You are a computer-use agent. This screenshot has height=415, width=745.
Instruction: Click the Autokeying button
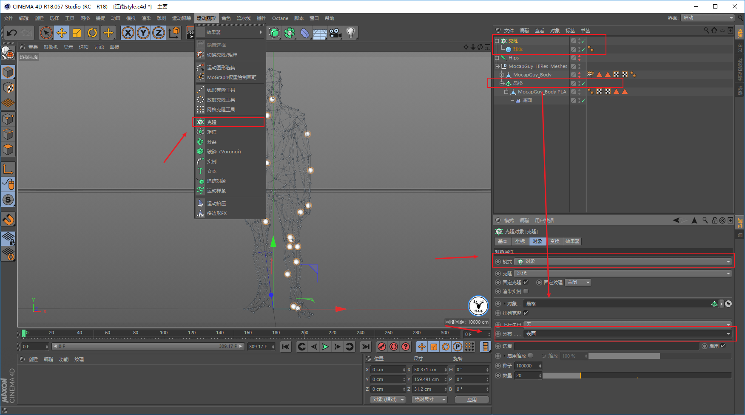pos(394,347)
